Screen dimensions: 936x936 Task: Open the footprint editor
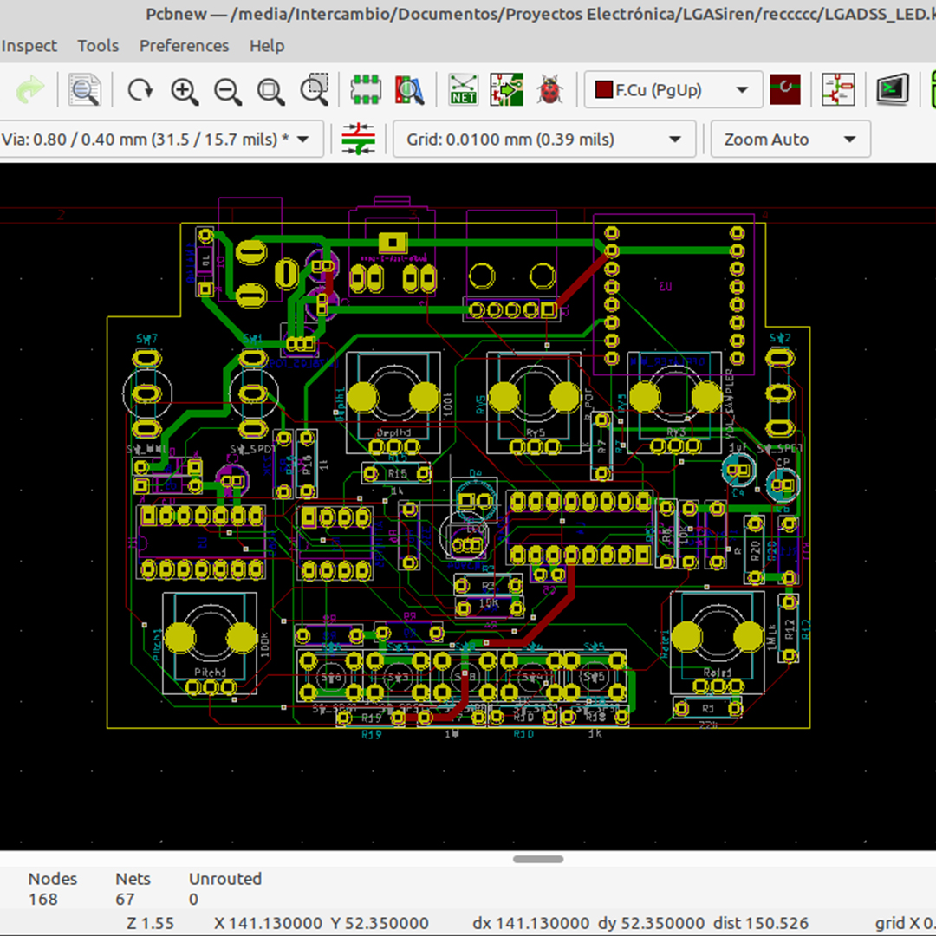366,90
